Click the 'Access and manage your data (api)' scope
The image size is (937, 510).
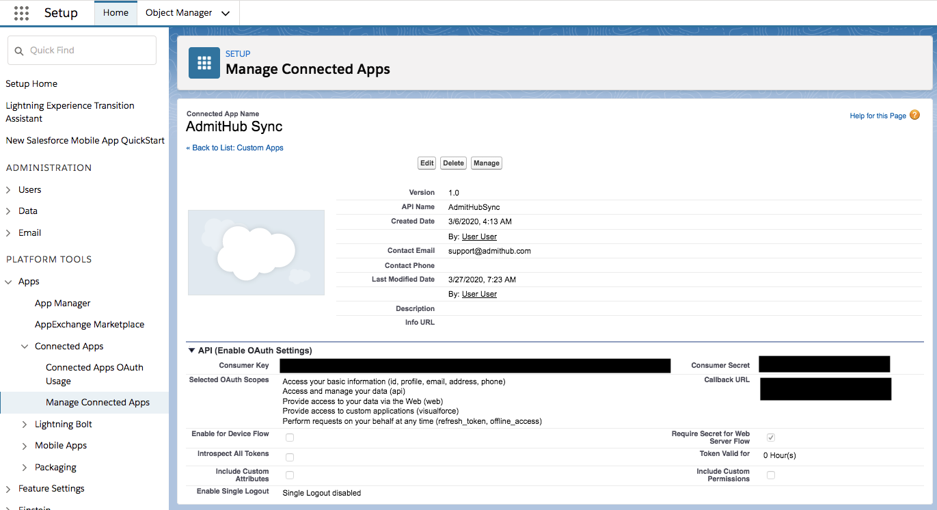click(344, 391)
